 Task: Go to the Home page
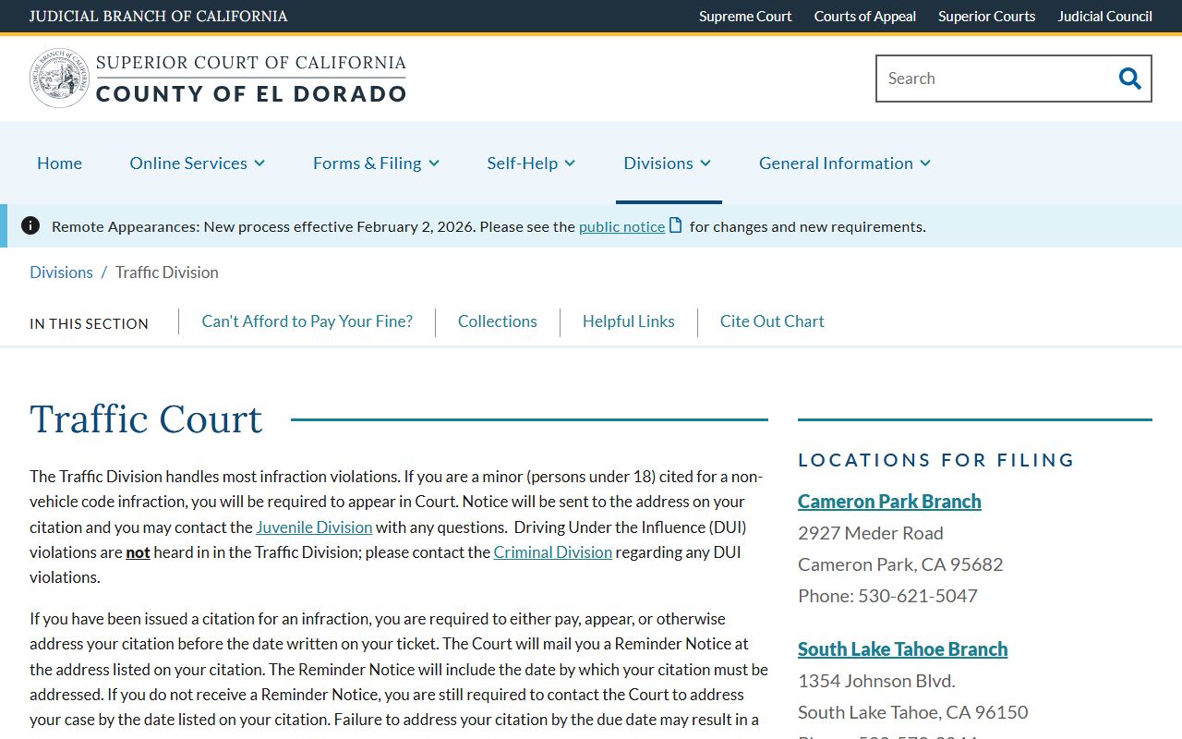tap(59, 163)
